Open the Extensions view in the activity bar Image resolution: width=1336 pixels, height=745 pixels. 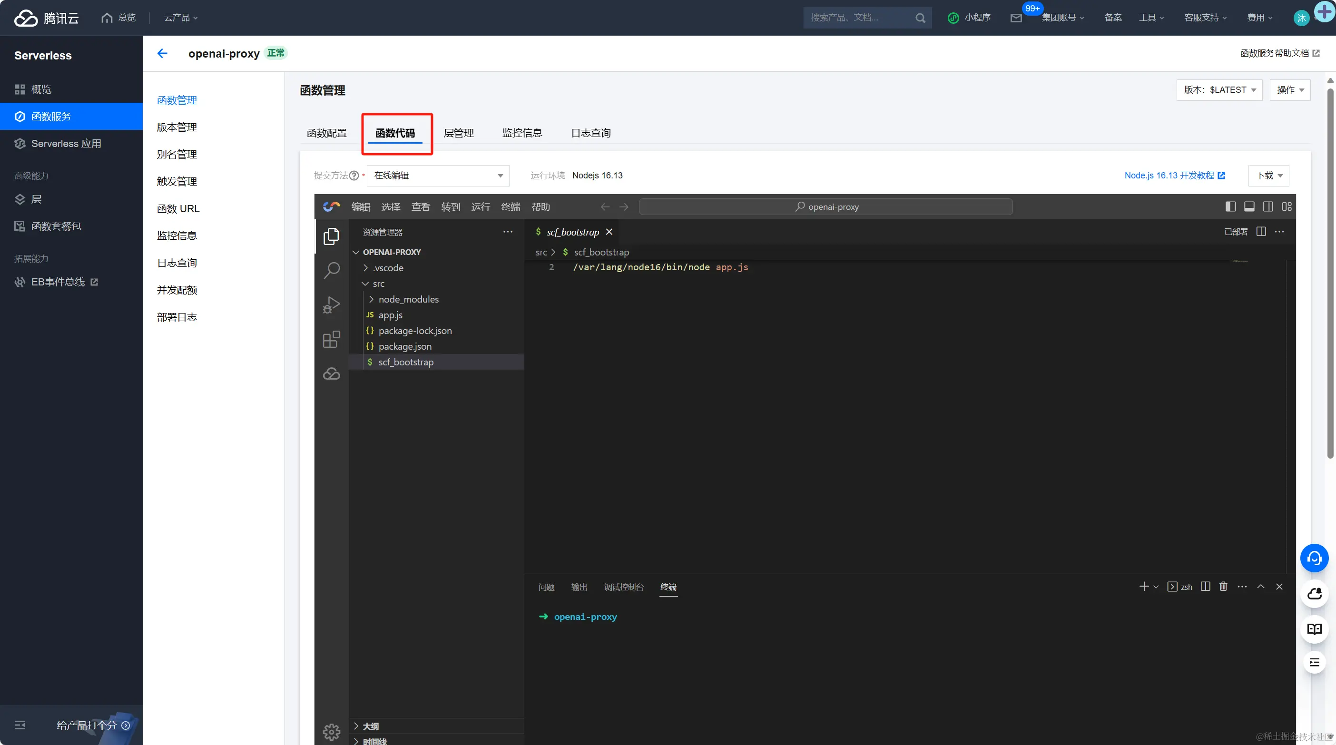coord(332,339)
